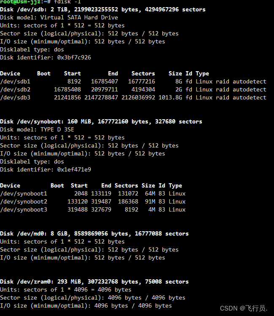The width and height of the screenshot is (274, 316).
Task: Click the synoboot3 size 4M
Action: coord(152,210)
